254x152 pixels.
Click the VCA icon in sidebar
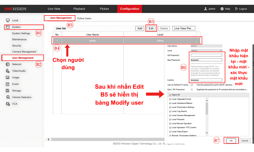pos(8,104)
